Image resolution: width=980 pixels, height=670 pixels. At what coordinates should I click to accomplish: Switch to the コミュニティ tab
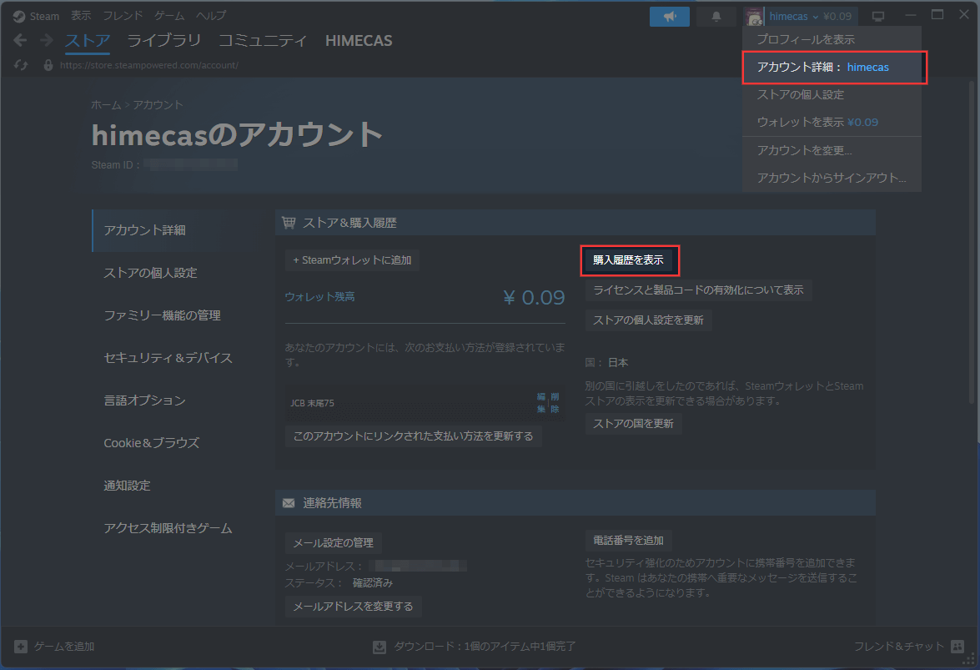click(263, 41)
